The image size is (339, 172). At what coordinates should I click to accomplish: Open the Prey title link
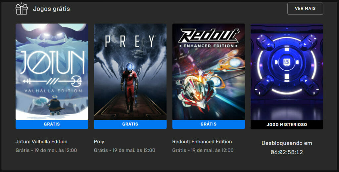pyautogui.click(x=99, y=142)
